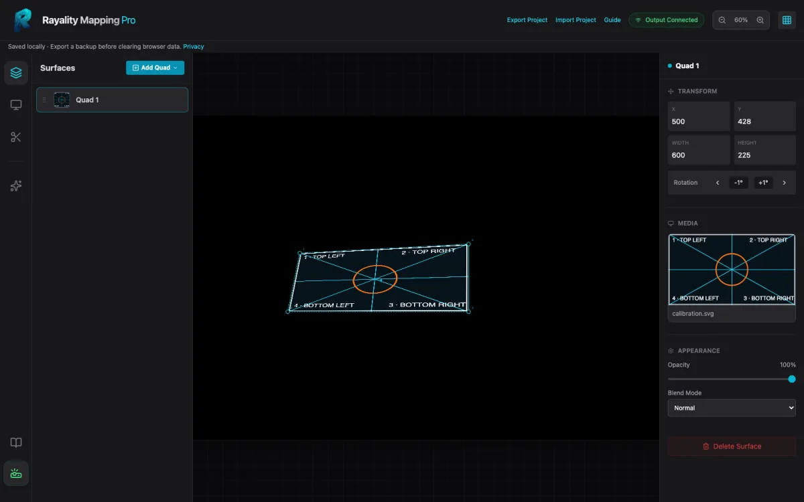The image size is (804, 502).
Task: Click the Import Project menu item
Action: [x=576, y=20]
